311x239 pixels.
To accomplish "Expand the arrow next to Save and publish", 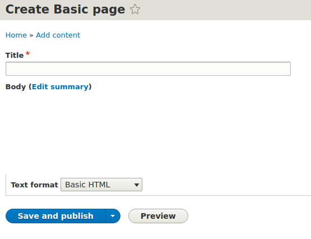I will pyautogui.click(x=113, y=216).
